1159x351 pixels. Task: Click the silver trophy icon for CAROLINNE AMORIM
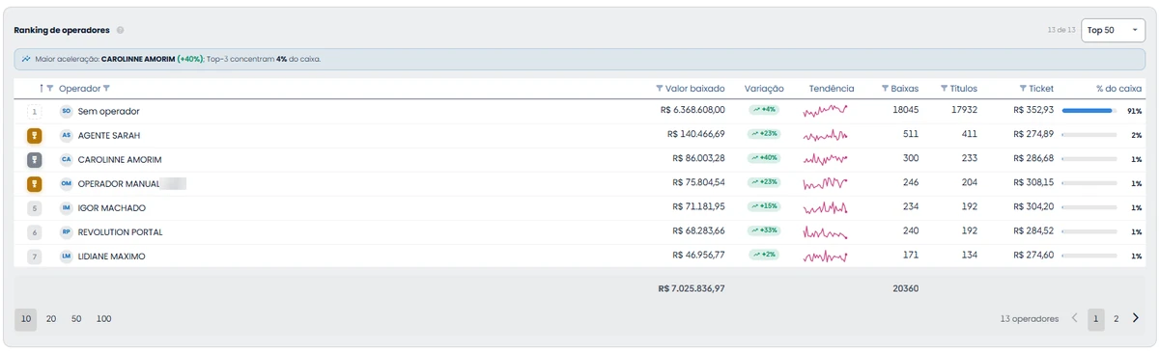coord(34,159)
